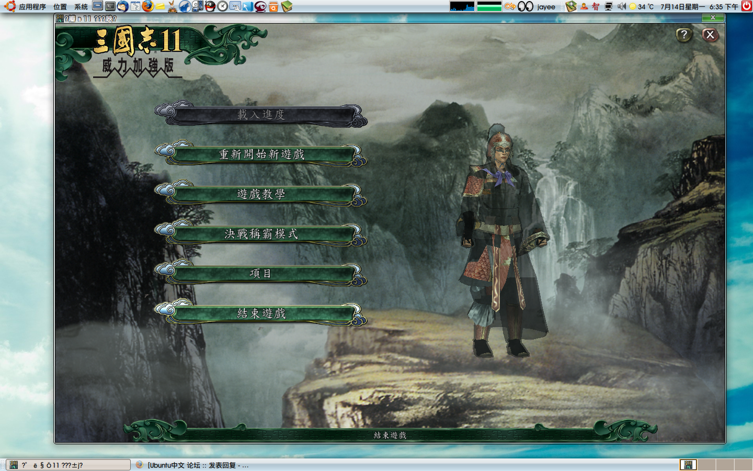Open the 遊戲教學 tutorial
The height and width of the screenshot is (471, 753).
261,194
